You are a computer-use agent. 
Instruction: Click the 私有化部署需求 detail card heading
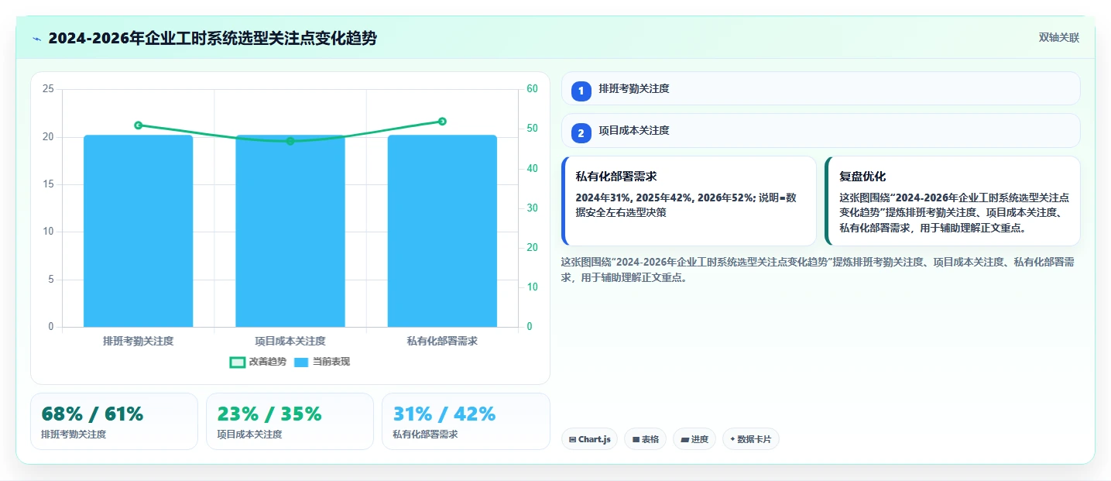point(616,177)
